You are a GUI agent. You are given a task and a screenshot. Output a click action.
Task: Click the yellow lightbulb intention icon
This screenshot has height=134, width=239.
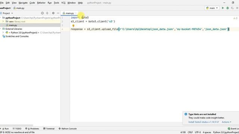(x=73, y=26)
